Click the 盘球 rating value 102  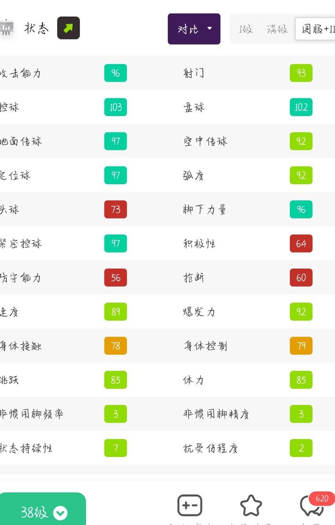[301, 107]
